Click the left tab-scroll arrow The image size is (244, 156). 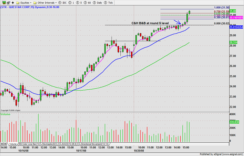[x=2, y=144]
